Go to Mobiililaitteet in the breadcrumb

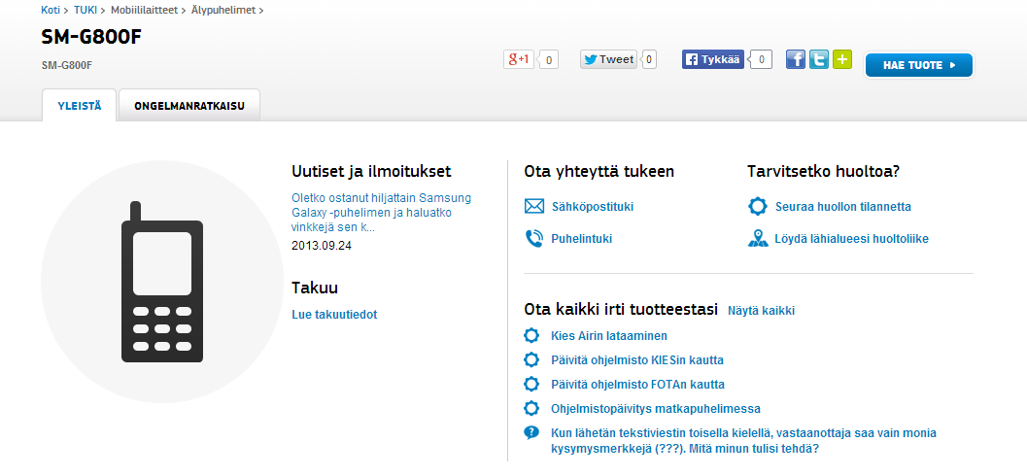pyautogui.click(x=145, y=10)
